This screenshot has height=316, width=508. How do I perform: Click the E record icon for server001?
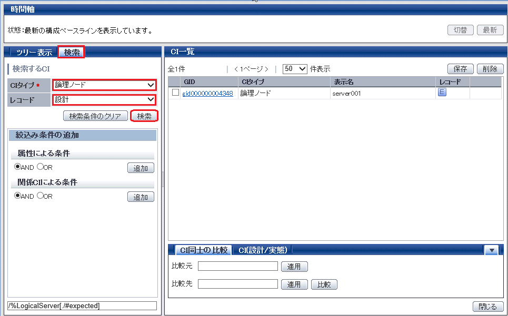(442, 93)
